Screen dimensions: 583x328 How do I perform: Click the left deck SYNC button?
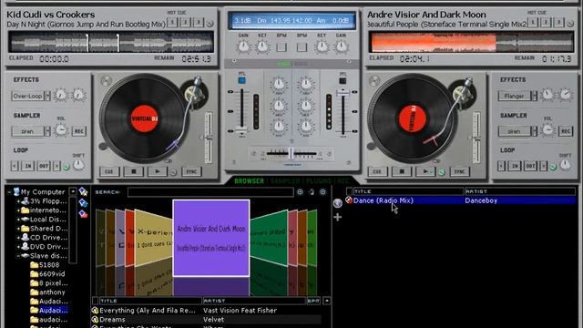(191, 171)
